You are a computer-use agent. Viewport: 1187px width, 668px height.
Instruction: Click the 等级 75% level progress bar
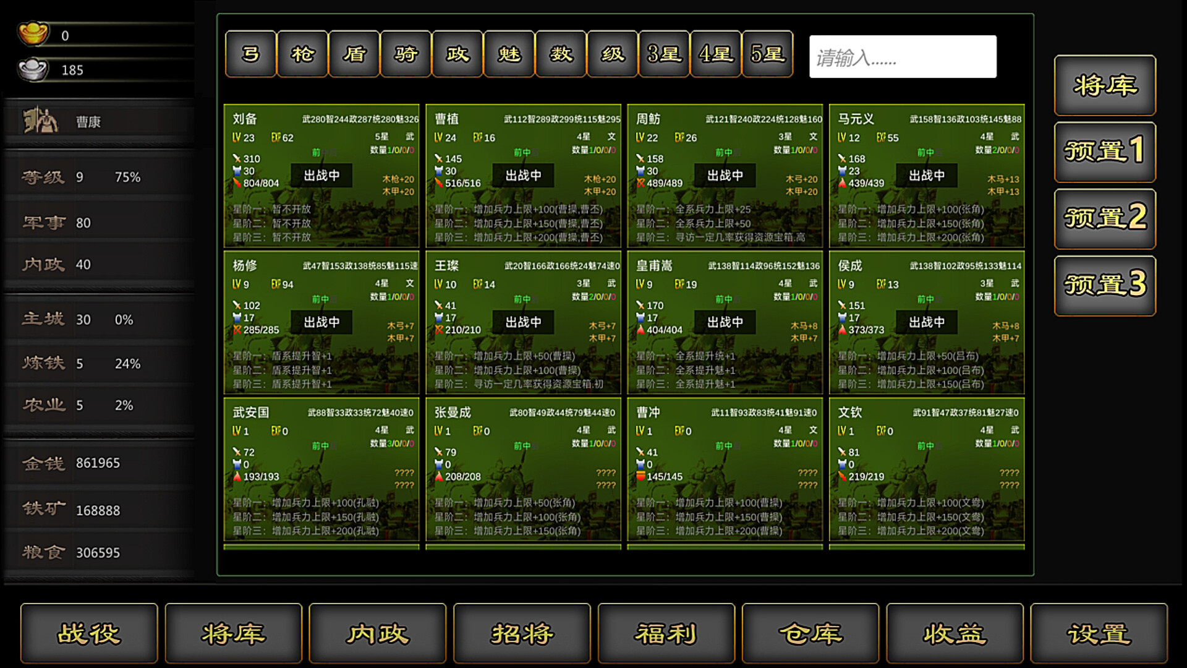point(99,177)
